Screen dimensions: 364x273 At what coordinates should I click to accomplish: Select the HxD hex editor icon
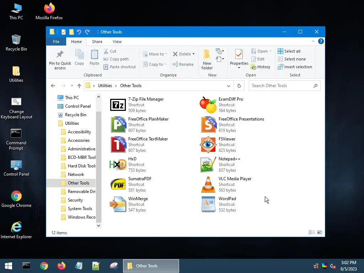pos(118,165)
